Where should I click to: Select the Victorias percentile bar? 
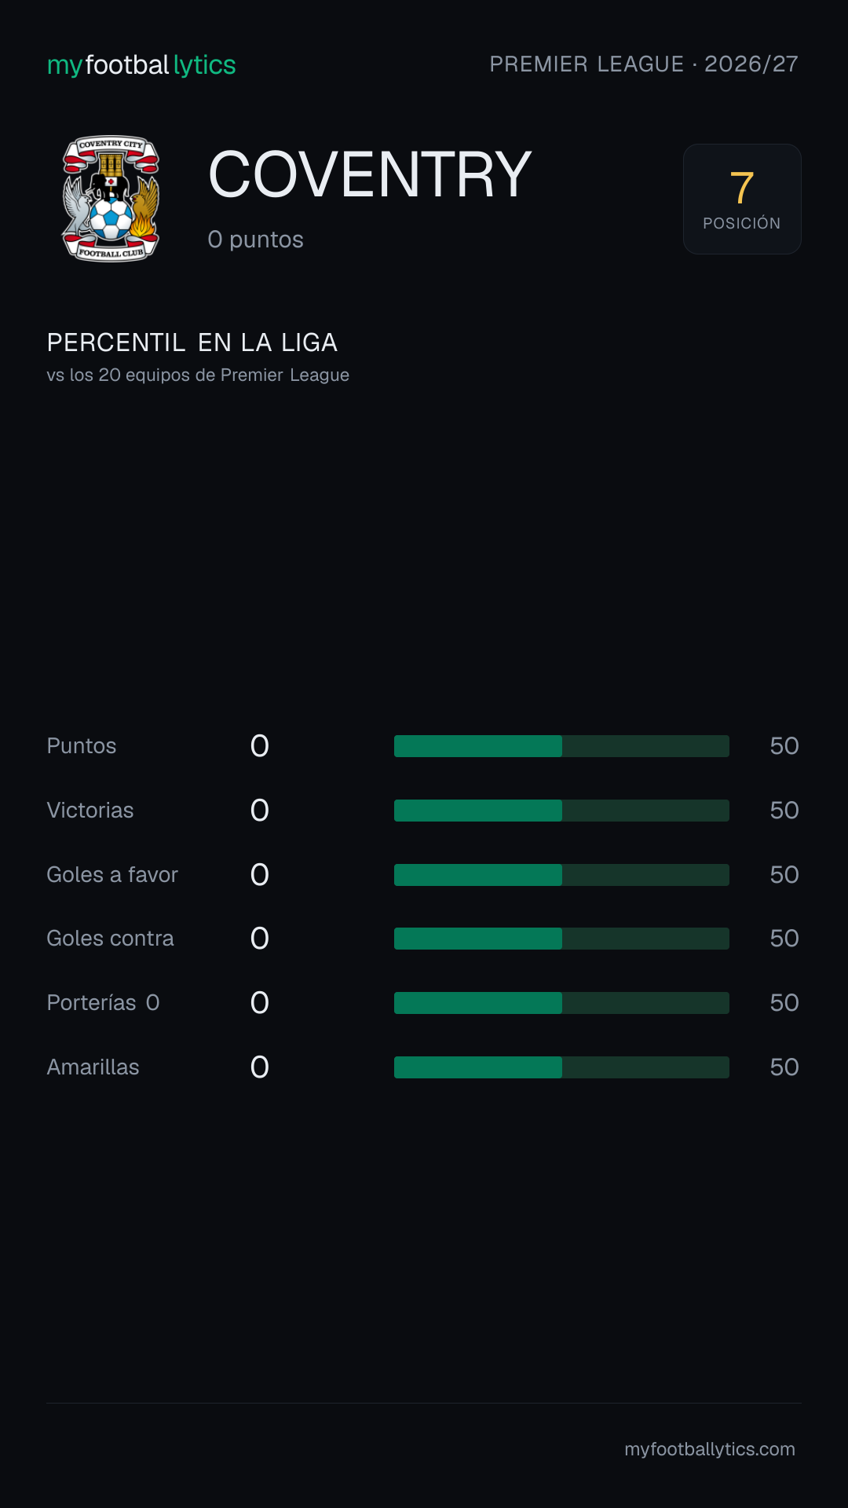pyautogui.click(x=561, y=811)
